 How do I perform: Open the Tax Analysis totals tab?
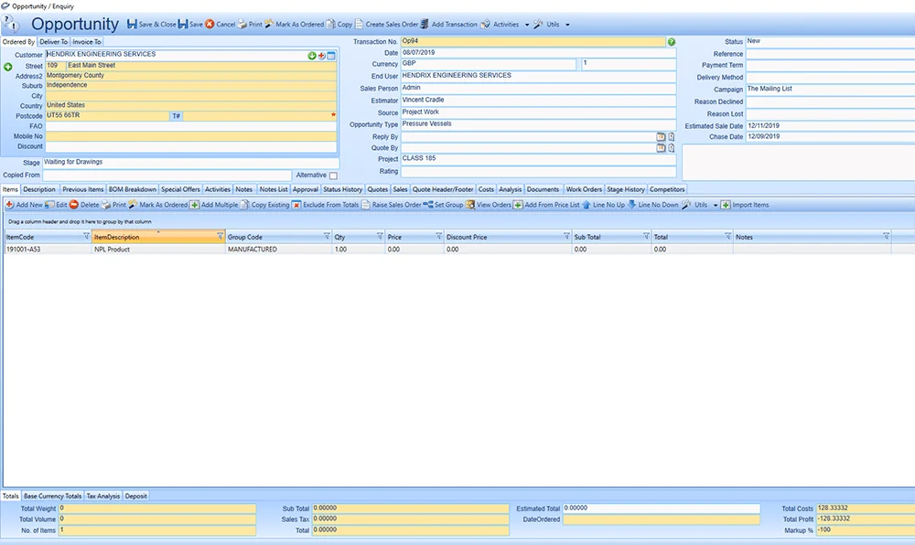click(x=103, y=496)
